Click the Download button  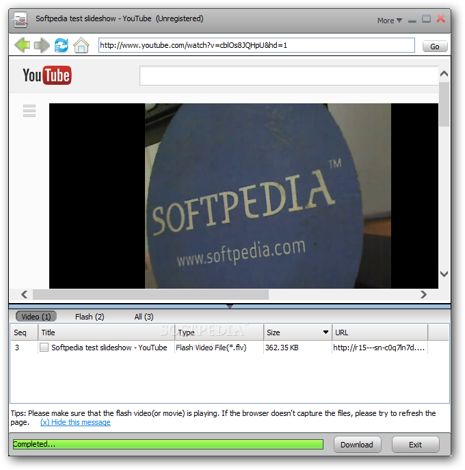coord(357,445)
